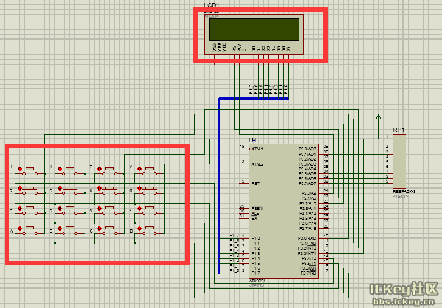This screenshot has width=442, height=308.
Task: Click the RS pin label on LCD1
Action: click(234, 48)
